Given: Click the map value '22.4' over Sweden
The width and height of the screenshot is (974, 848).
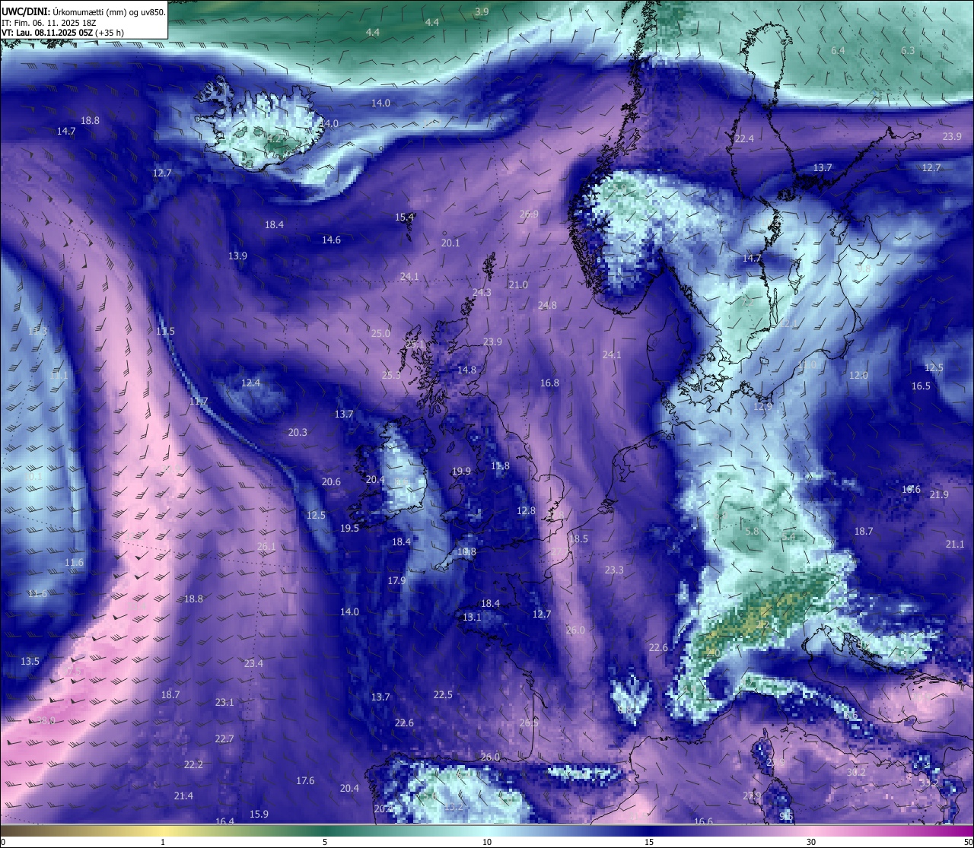Looking at the screenshot, I should [x=744, y=138].
